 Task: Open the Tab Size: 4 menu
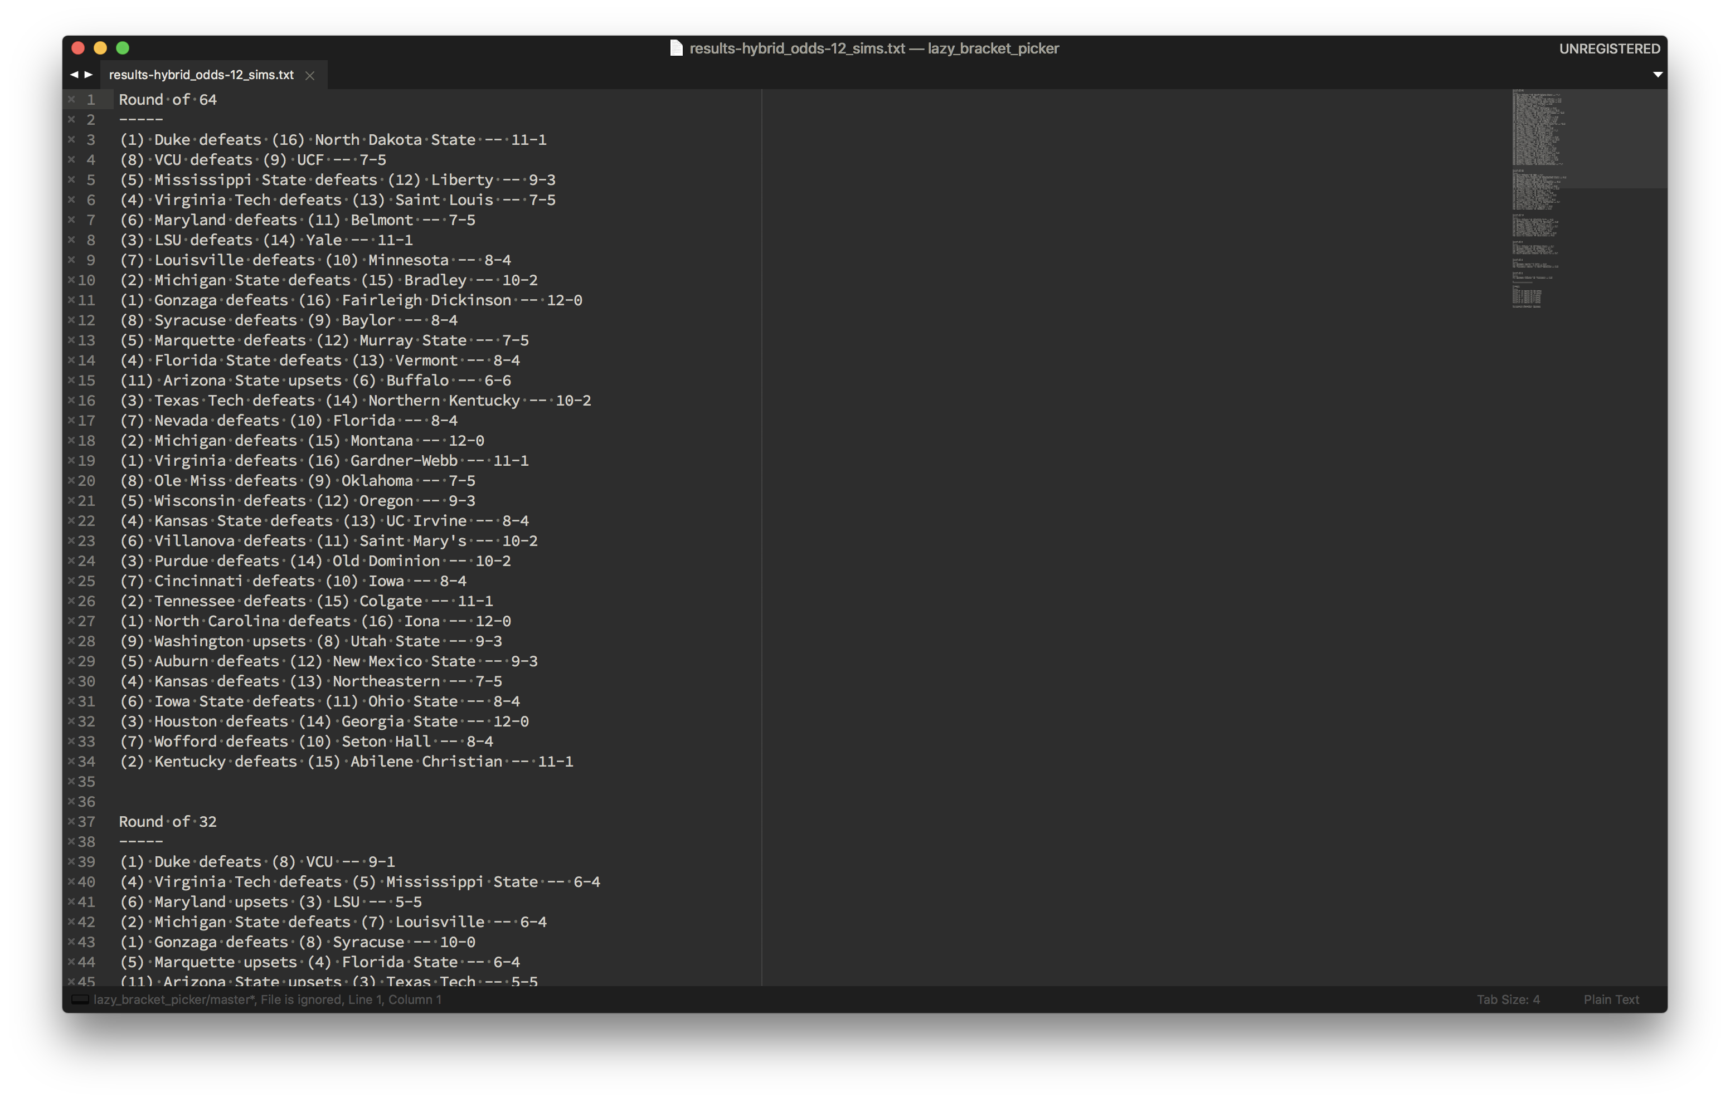[x=1507, y=999]
